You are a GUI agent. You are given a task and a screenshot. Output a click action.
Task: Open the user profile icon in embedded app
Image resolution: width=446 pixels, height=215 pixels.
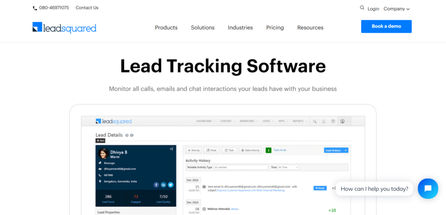coord(342,121)
